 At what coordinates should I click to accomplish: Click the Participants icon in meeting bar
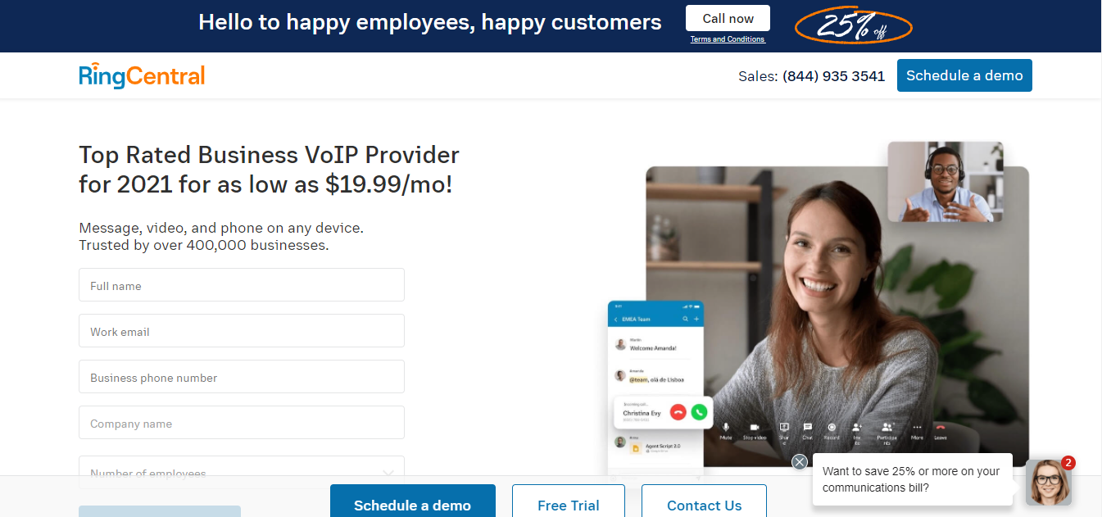(x=887, y=427)
